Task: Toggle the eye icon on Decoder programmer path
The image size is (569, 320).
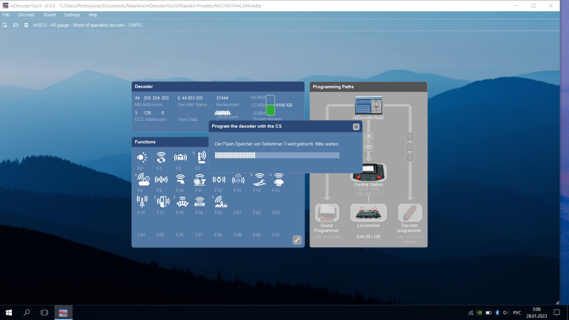Action: [x=410, y=147]
